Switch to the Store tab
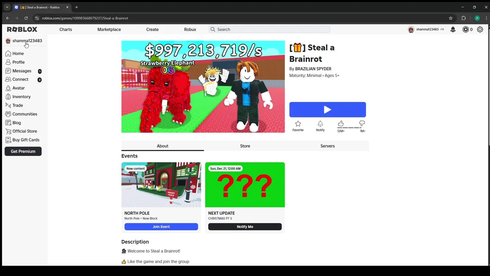Viewport: 490px width, 276px height. (x=245, y=146)
